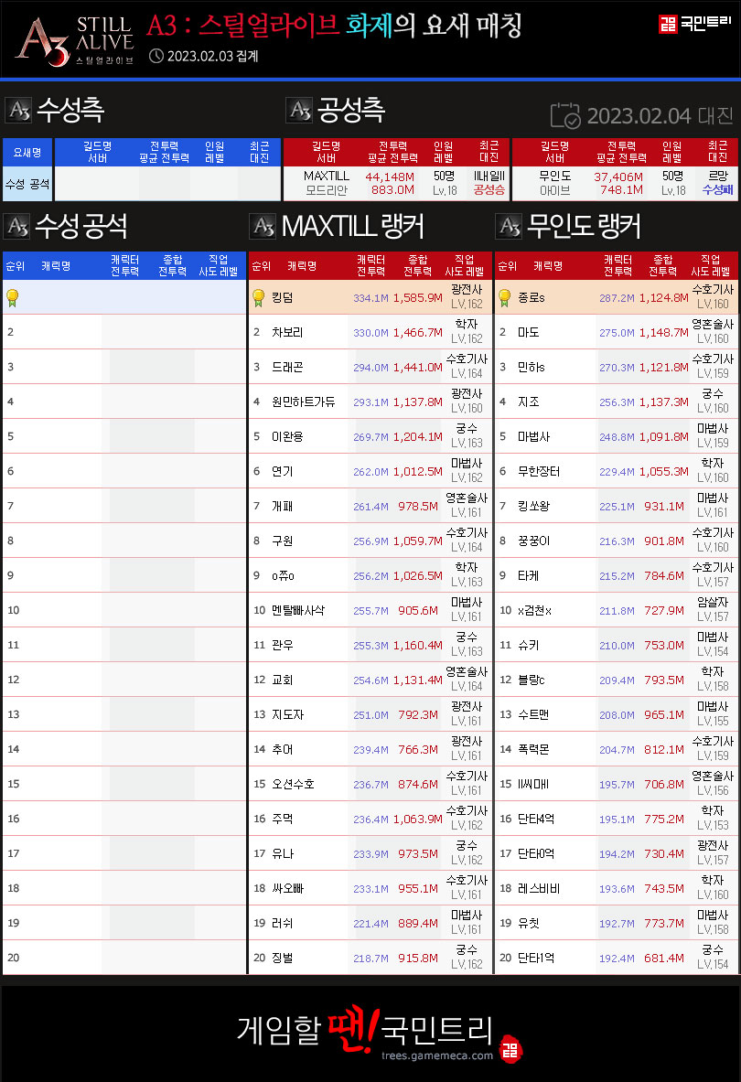Image resolution: width=741 pixels, height=1082 pixels.
Task: Select the A3 icon next to 수성측 header
Action: click(16, 111)
